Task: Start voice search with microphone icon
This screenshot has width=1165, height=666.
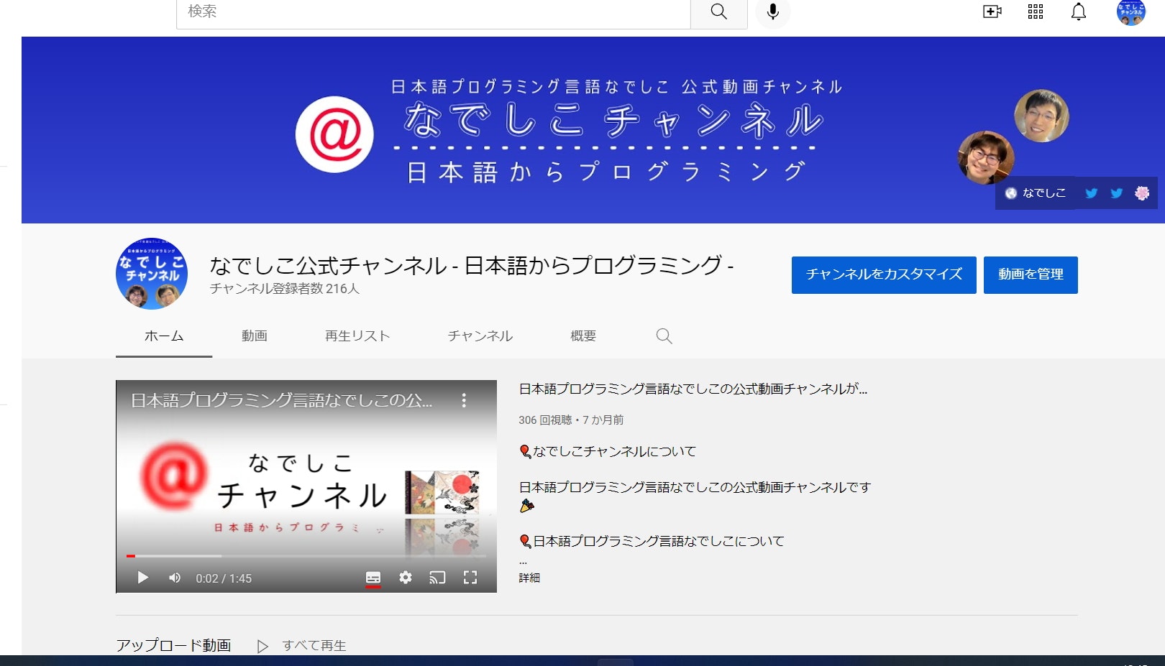Action: [773, 11]
